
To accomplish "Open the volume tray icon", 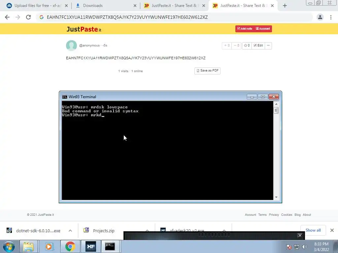I will pos(305,247).
